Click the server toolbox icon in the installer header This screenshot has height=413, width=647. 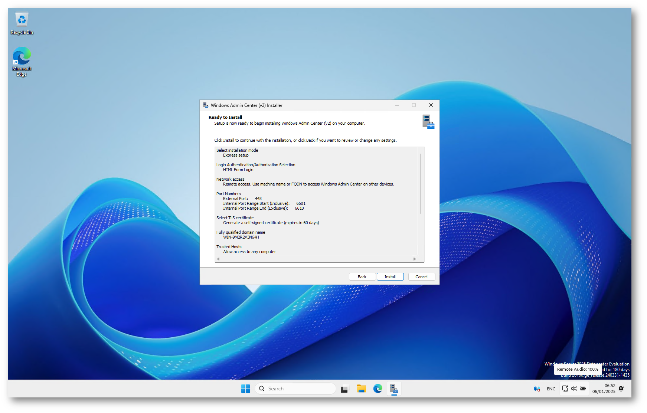point(428,122)
